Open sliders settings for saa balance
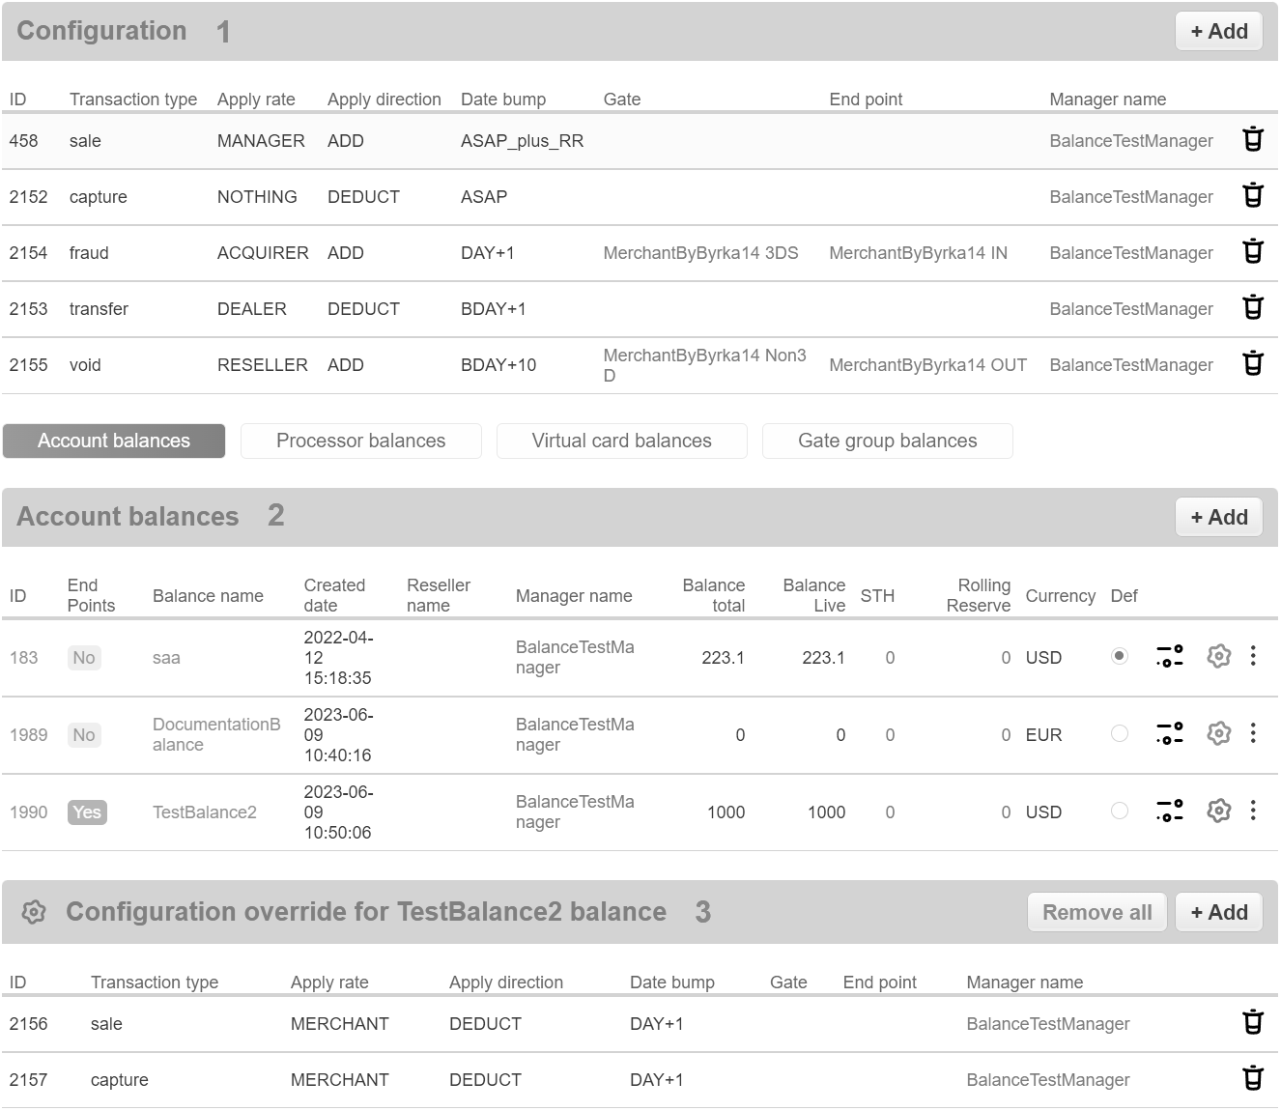Screen dimensions: 1281x1111 pyautogui.click(x=1169, y=657)
